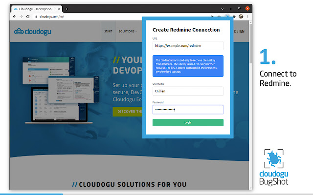Expand the SOLUTIONS dropdown menu
The height and width of the screenshot is (195, 313).
128,31
